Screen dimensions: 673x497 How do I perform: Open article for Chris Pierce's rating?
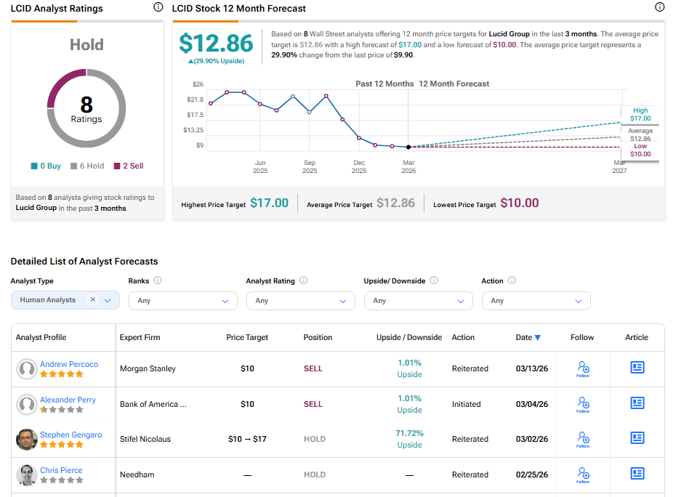tap(637, 474)
